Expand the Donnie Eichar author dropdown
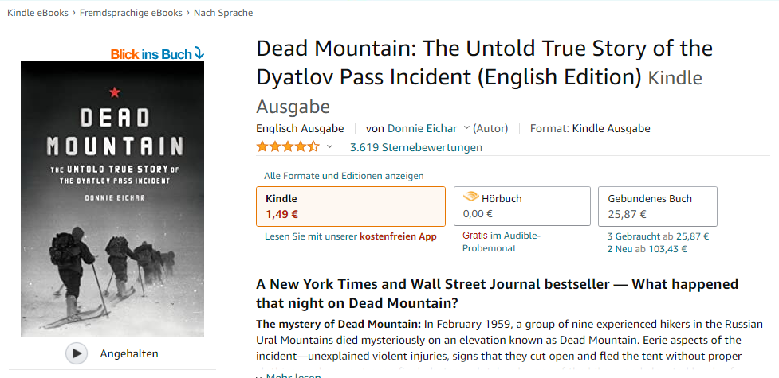Image resolution: width=779 pixels, height=378 pixels. [x=466, y=128]
